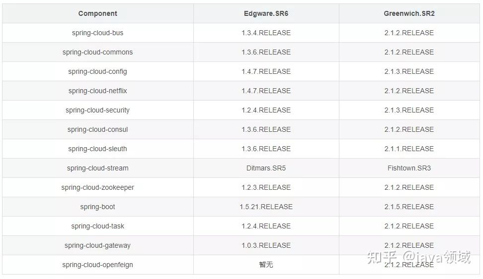This screenshot has height=279, width=483.
Task: Click the Ditmars.SR5 version cell
Action: (266, 168)
